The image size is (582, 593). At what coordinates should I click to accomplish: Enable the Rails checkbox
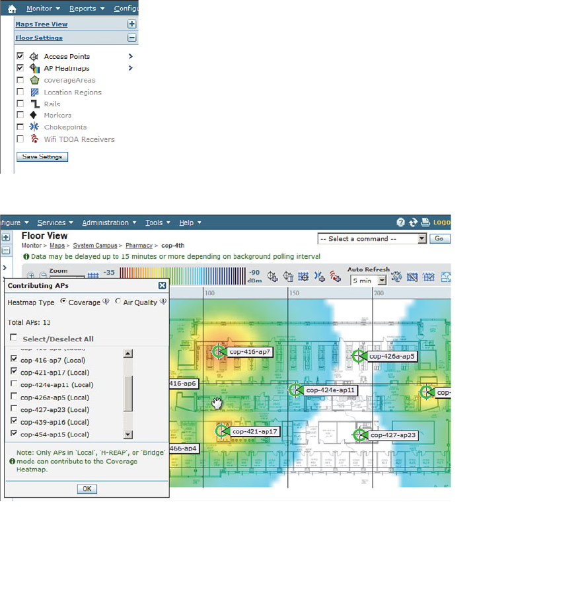[x=20, y=103]
